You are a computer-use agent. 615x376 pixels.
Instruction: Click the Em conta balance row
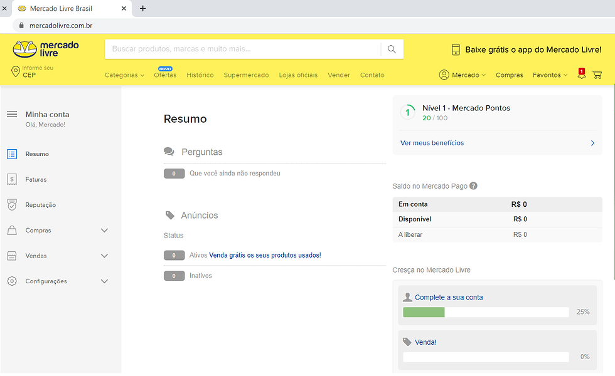tap(497, 204)
